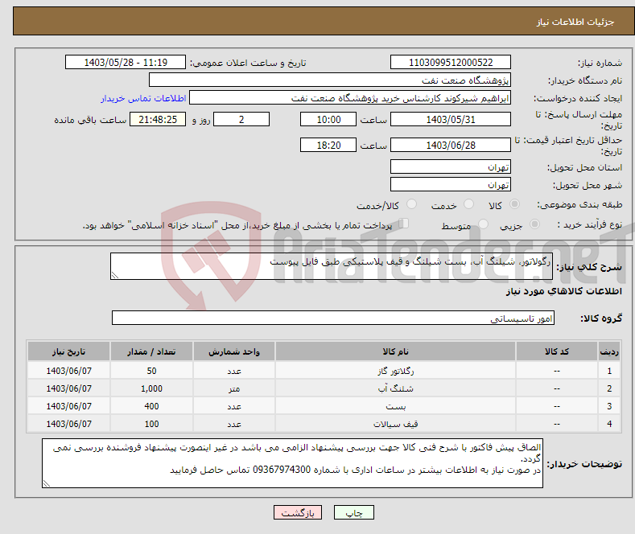Click the delivery city field تهران
Image resolution: width=635 pixels, height=534 pixels.
click(451, 184)
